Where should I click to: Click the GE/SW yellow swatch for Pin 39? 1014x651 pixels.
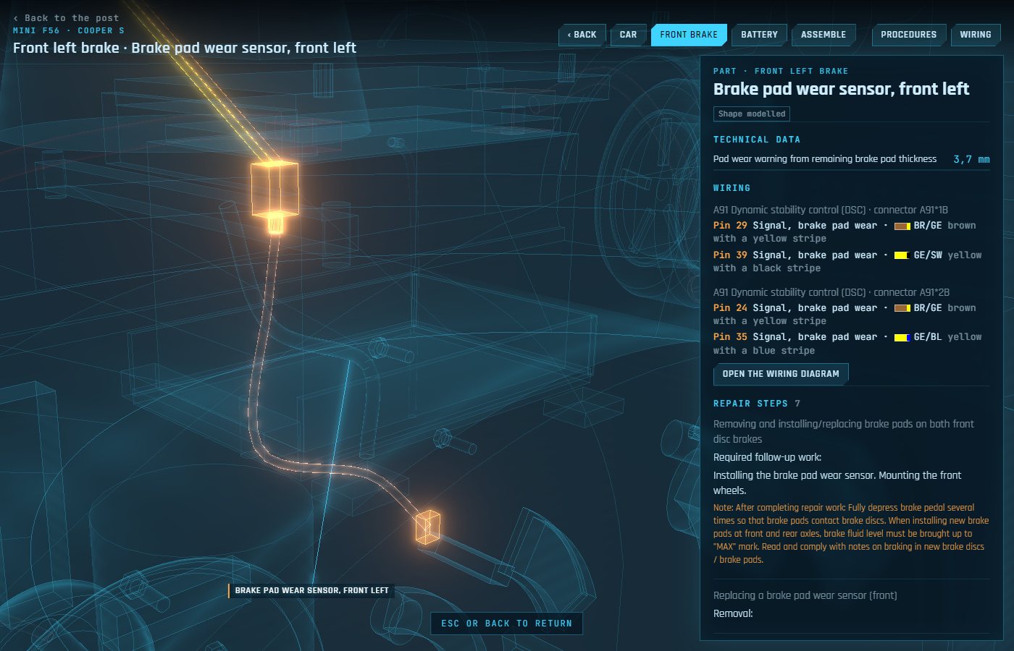[902, 255]
